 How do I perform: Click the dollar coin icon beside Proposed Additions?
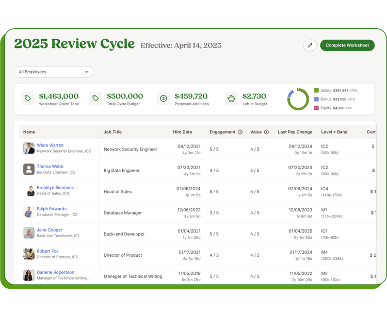(164, 98)
